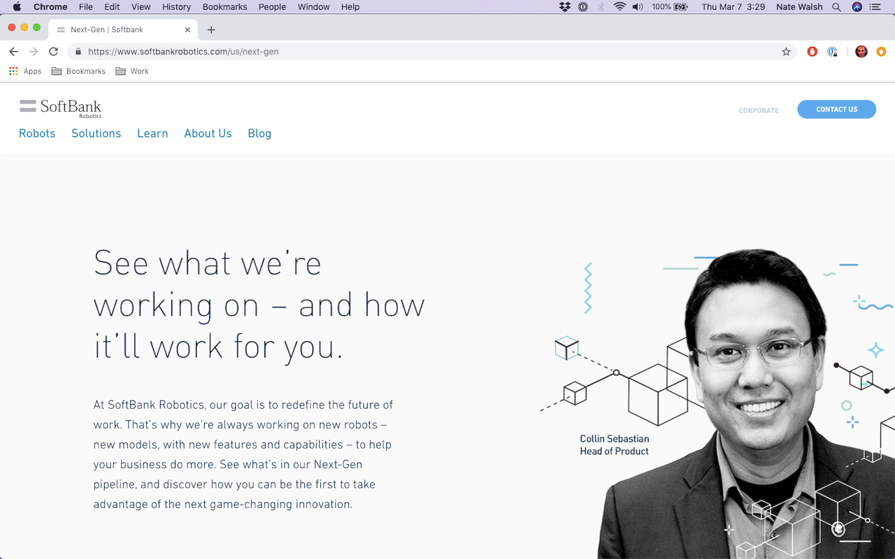Screen dimensions: 895x559
Task: Open the Nate Walsh user menu
Action: point(799,7)
